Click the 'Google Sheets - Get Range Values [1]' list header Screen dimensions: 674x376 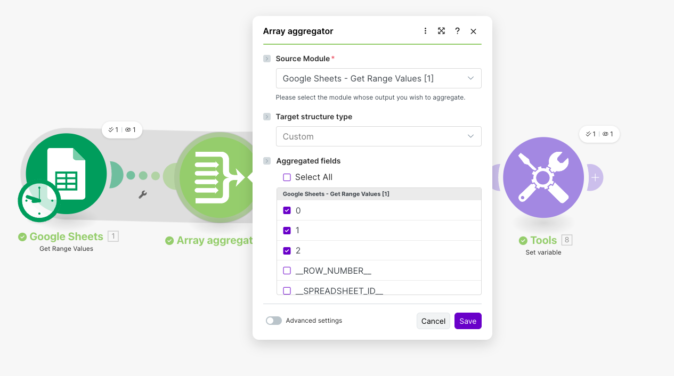(379, 194)
